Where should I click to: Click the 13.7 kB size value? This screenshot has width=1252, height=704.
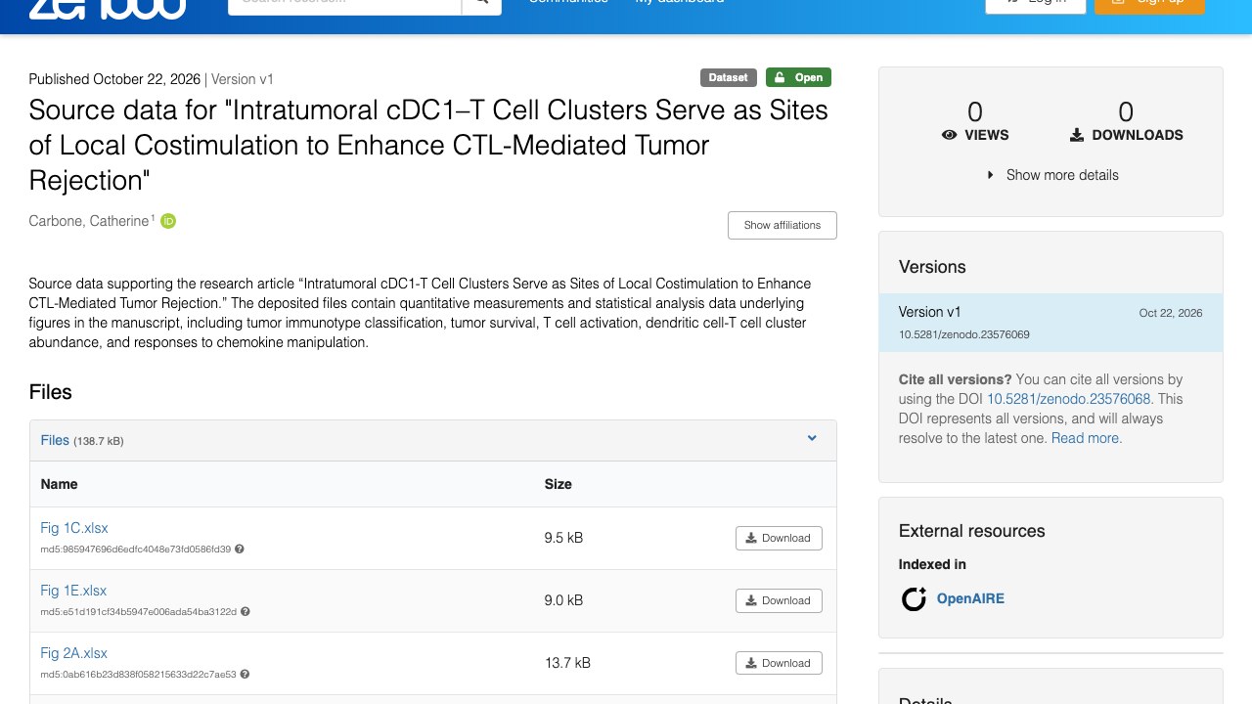[x=567, y=663]
